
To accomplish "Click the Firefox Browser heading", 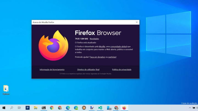I will [98, 33].
